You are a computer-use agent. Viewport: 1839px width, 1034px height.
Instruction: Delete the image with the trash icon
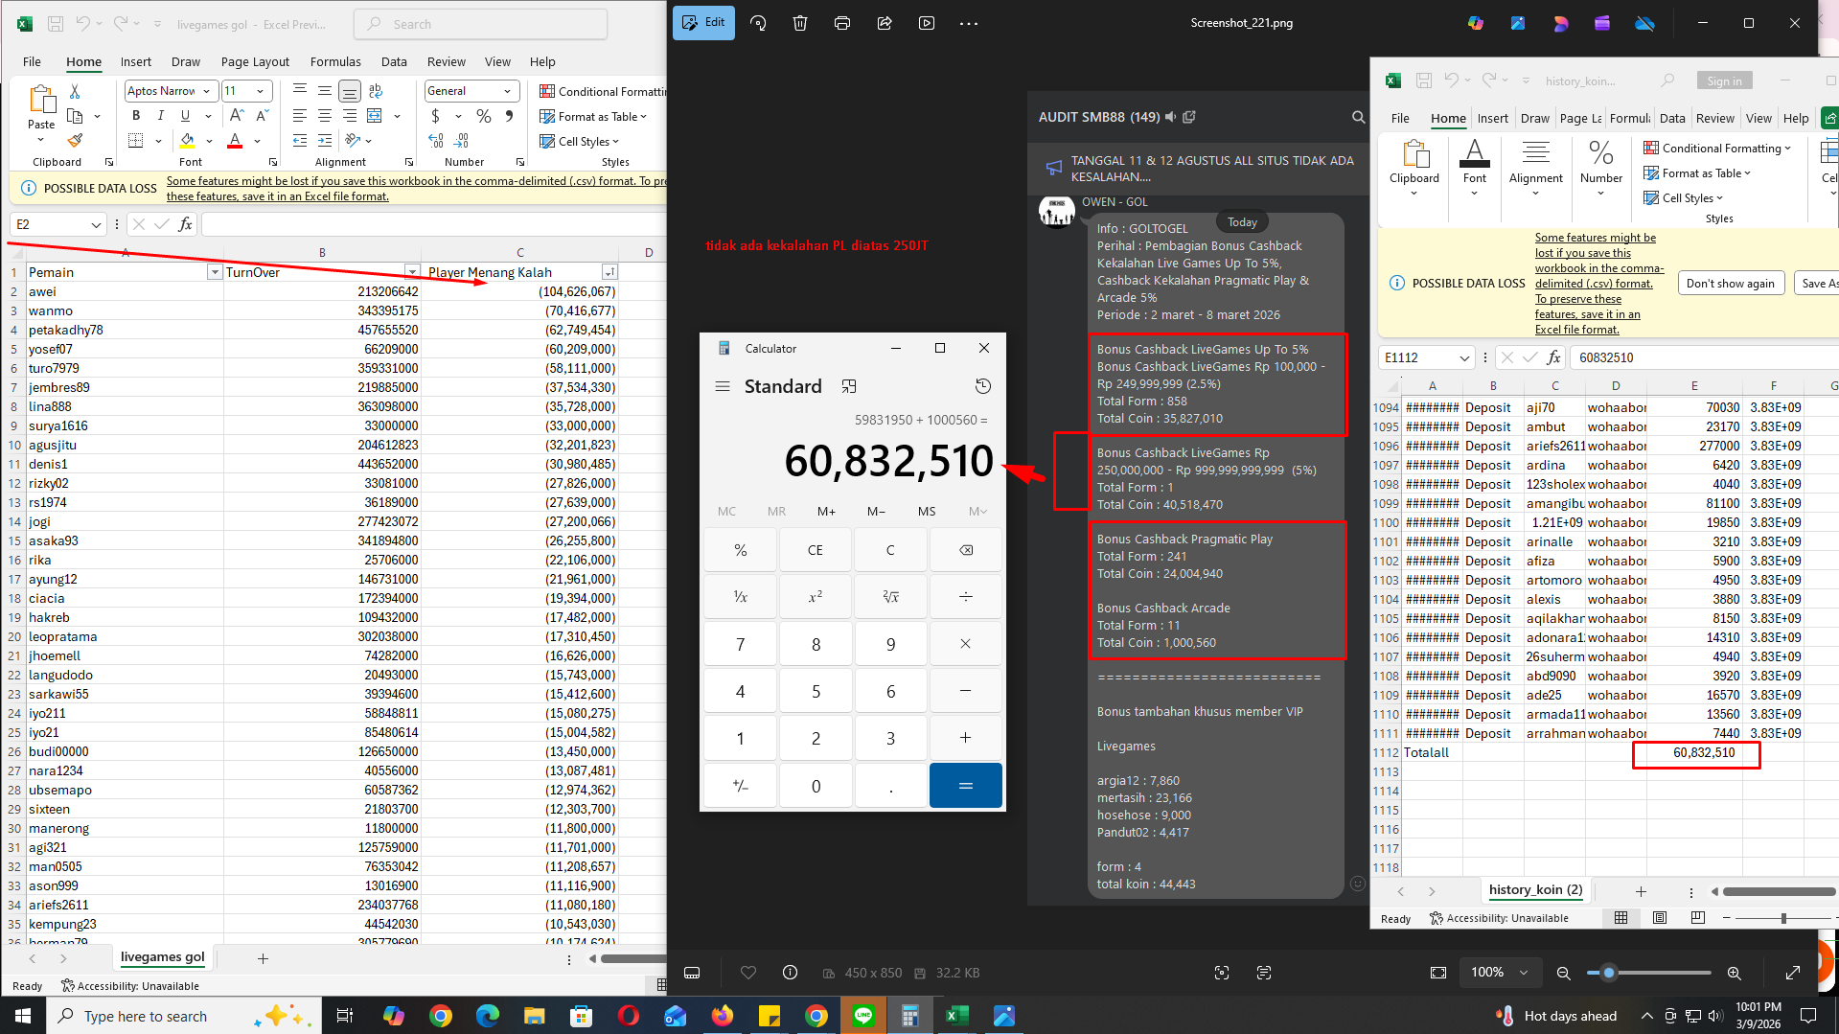pos(800,23)
